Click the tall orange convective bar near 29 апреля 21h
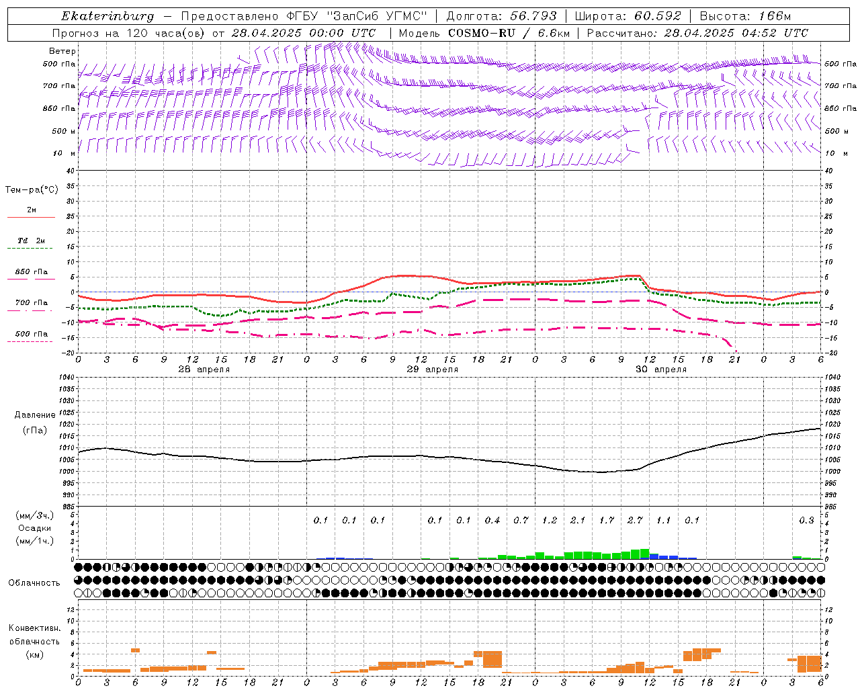860x688 pixels. point(492,659)
